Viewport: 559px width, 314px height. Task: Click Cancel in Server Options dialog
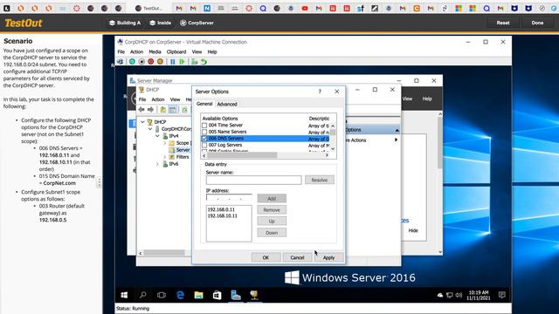[x=297, y=257]
